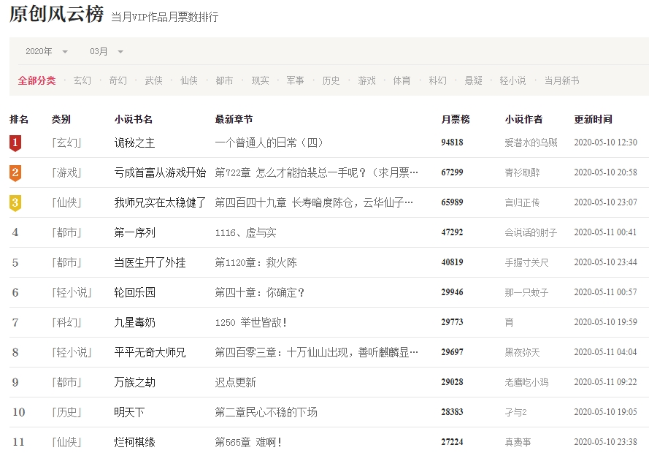Select the 全部分类 category tab
649x453 pixels.
click(x=37, y=81)
